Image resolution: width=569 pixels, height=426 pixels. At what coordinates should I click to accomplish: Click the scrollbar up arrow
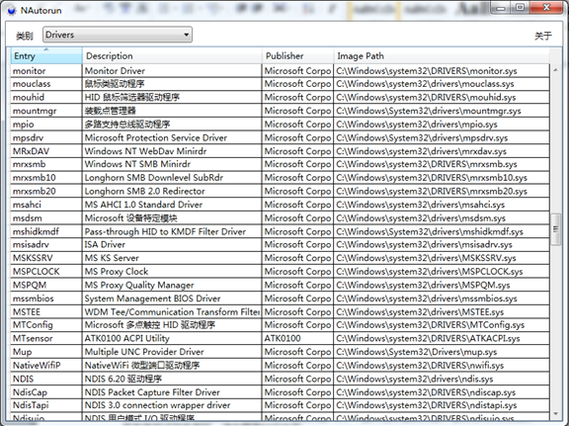click(x=555, y=70)
